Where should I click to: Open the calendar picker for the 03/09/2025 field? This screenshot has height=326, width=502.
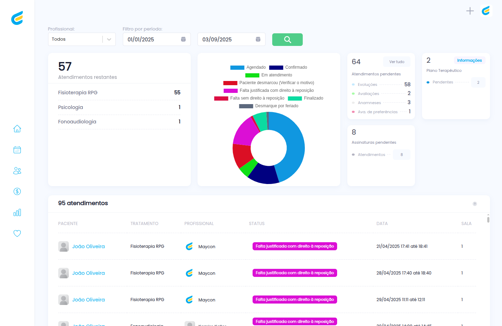(x=258, y=39)
